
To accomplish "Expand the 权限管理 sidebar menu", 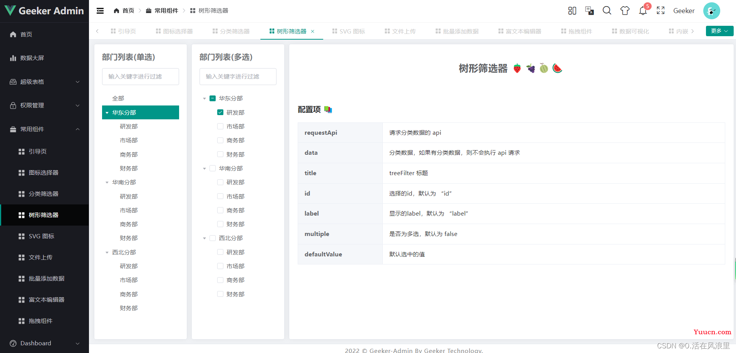I will click(44, 105).
